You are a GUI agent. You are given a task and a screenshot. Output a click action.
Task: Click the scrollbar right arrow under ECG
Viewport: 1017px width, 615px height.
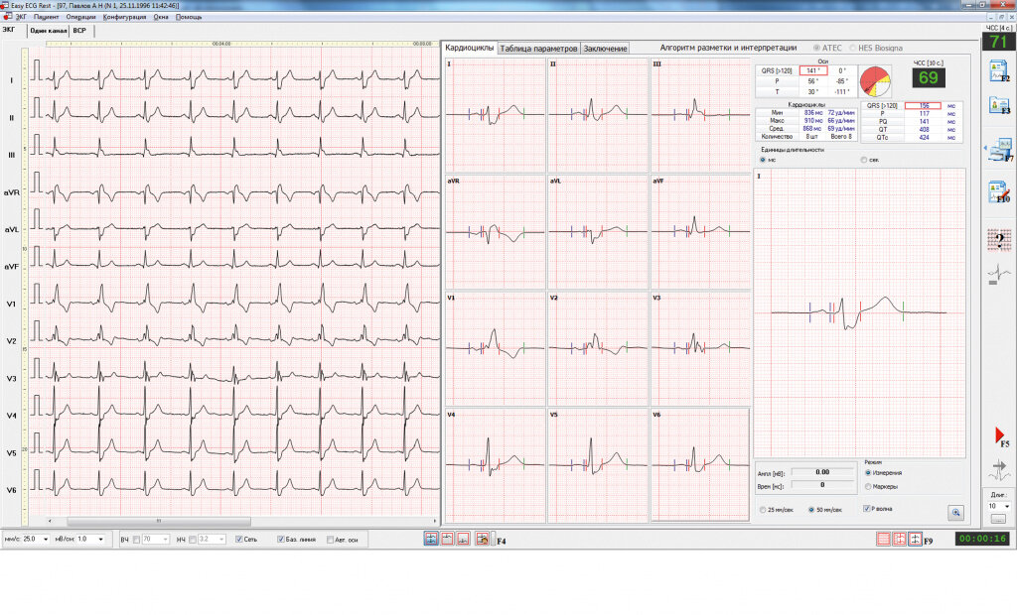tap(435, 521)
